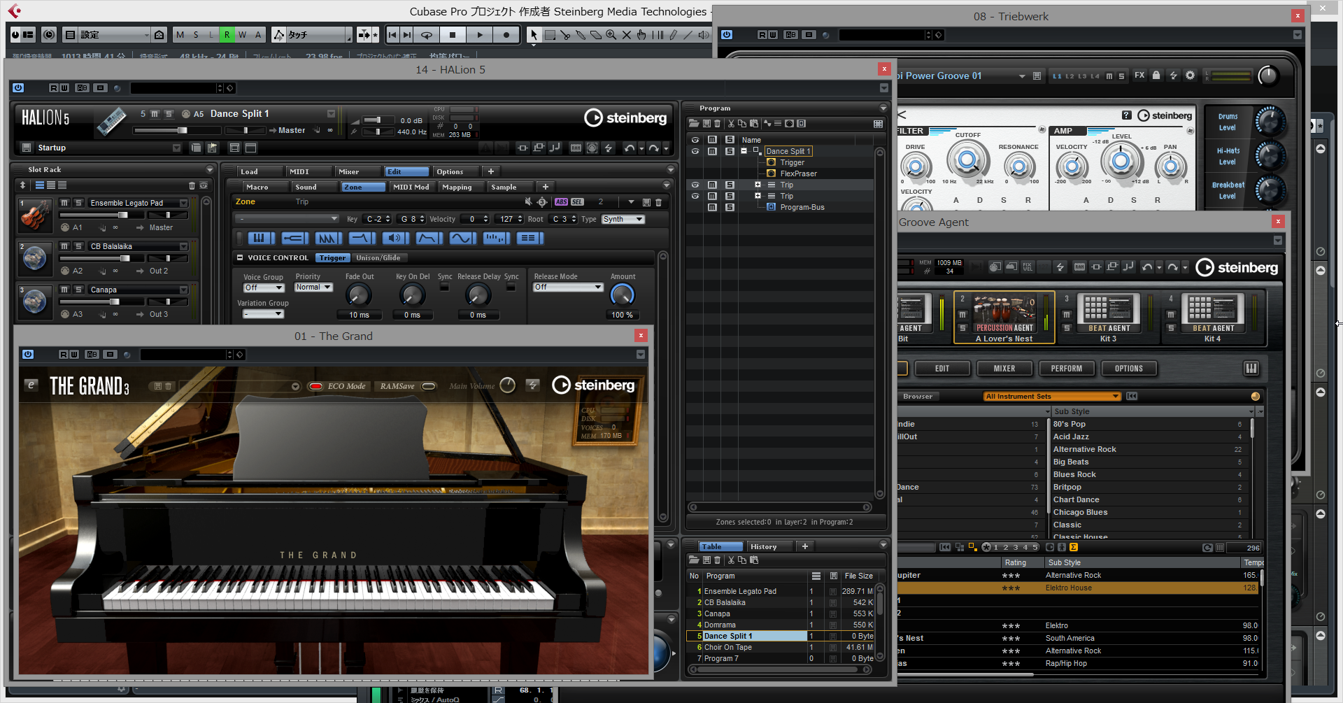Click PERFORM button in Groove Agent
Image resolution: width=1343 pixels, height=703 pixels.
point(1066,369)
